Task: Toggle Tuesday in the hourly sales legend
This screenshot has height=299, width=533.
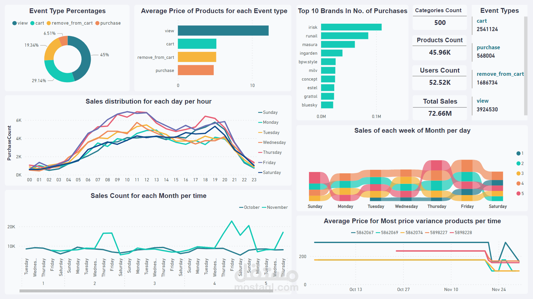Action: coord(269,132)
